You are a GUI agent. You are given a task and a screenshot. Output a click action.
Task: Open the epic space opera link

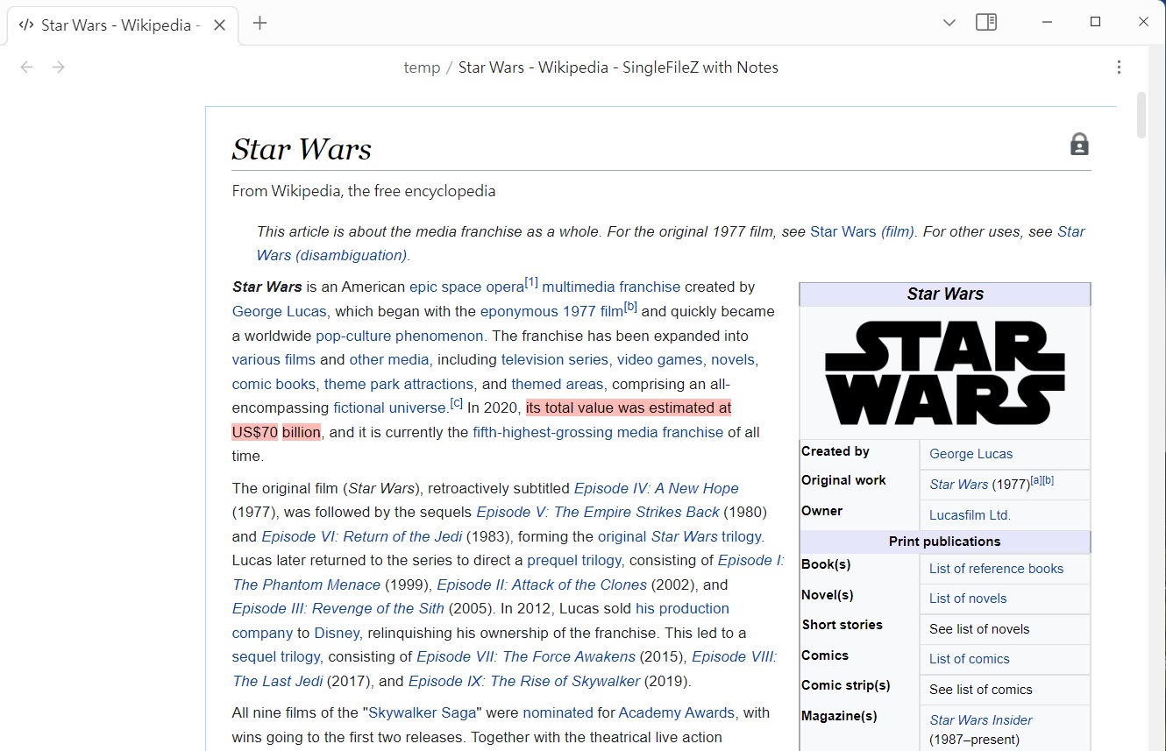(466, 287)
